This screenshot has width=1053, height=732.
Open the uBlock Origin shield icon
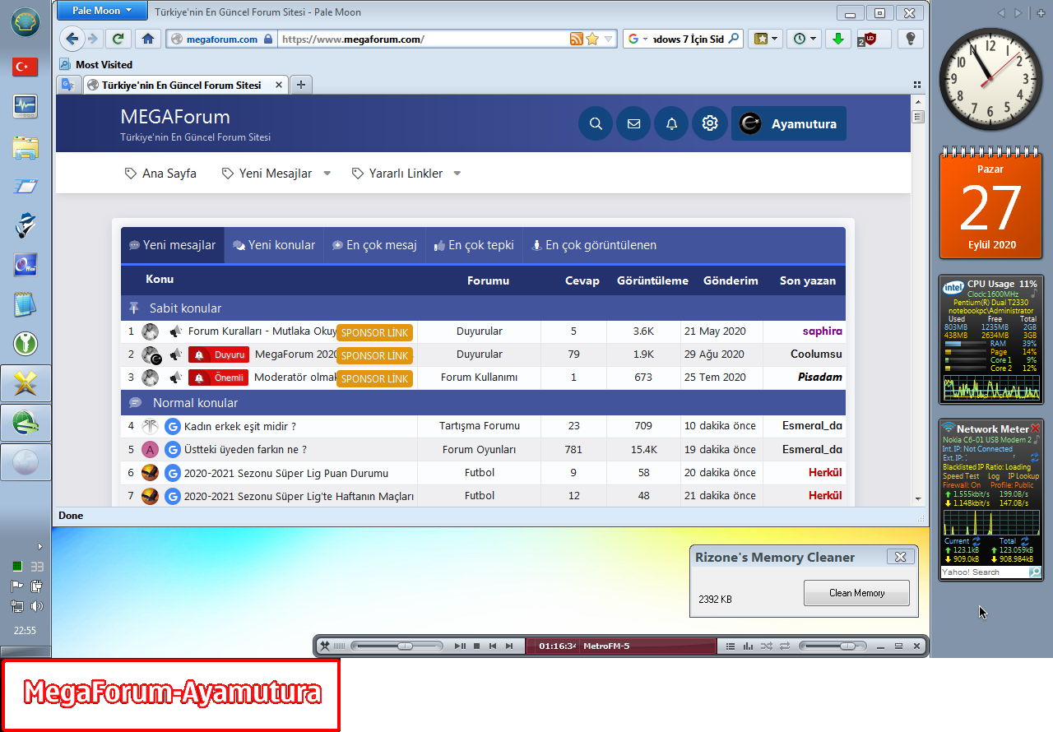[869, 39]
